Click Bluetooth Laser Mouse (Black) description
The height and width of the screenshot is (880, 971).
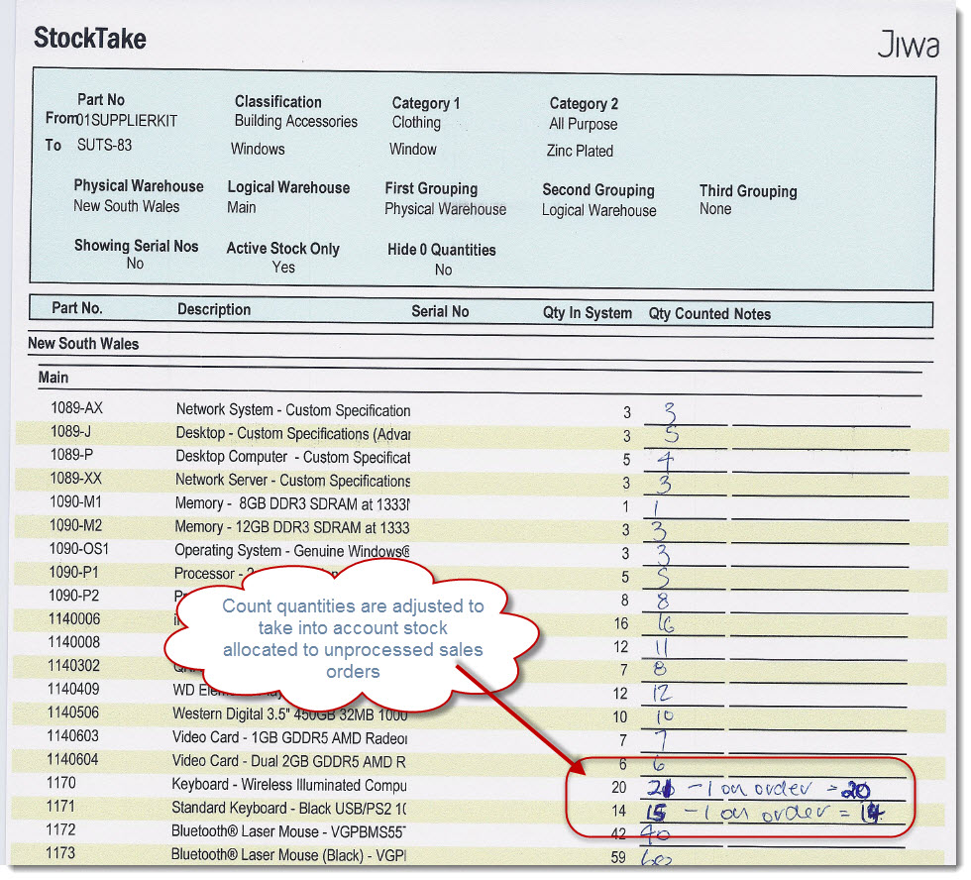288,855
